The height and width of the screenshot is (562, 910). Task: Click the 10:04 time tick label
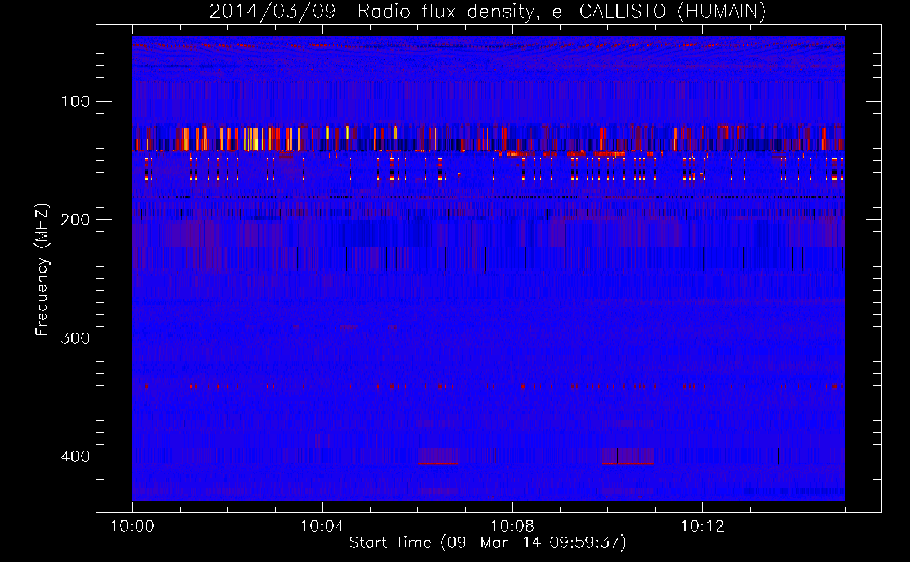click(322, 527)
